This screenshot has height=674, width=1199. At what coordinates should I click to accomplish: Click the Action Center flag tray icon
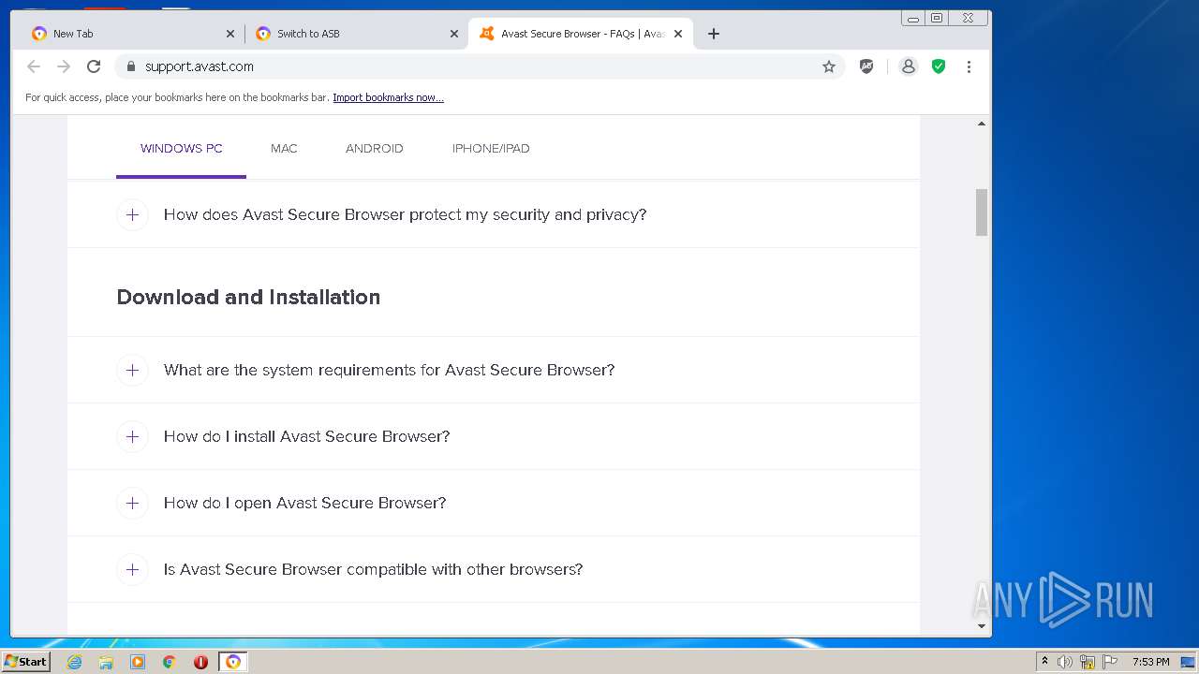tap(1110, 662)
